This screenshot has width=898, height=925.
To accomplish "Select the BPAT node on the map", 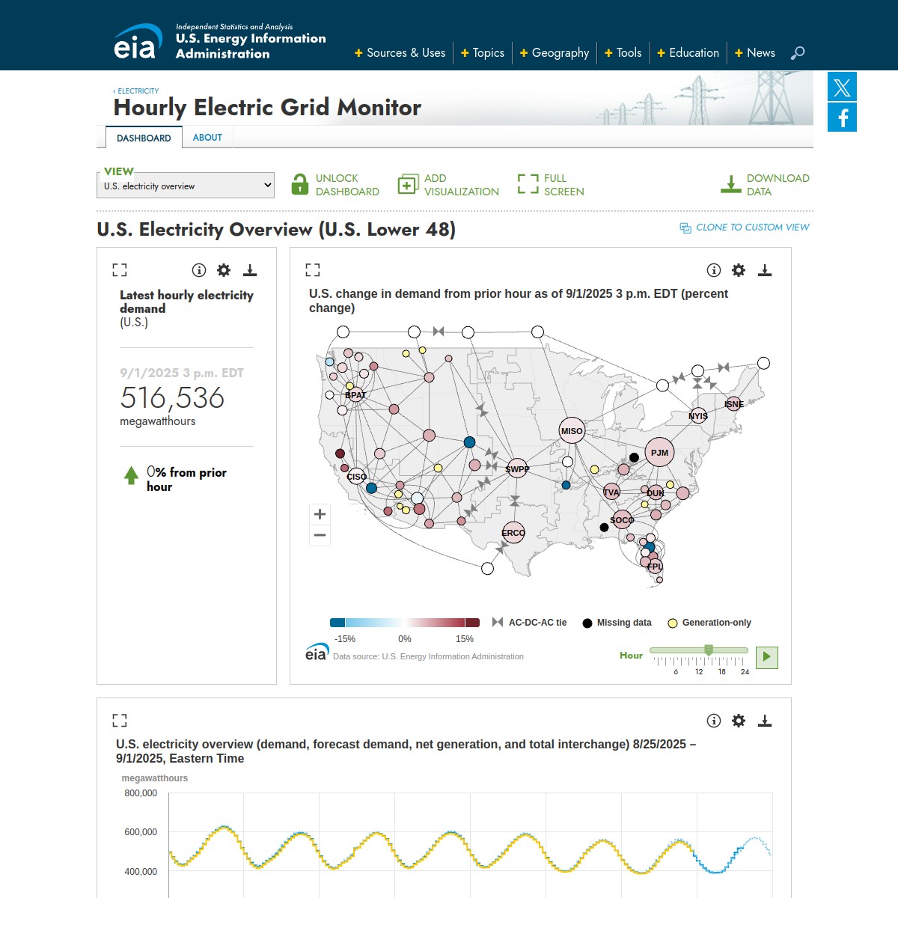I will [355, 395].
